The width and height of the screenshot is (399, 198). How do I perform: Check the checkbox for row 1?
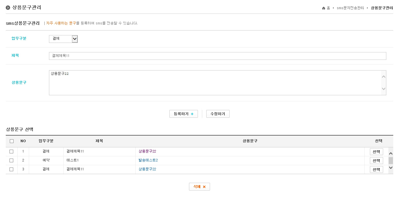(x=12, y=151)
